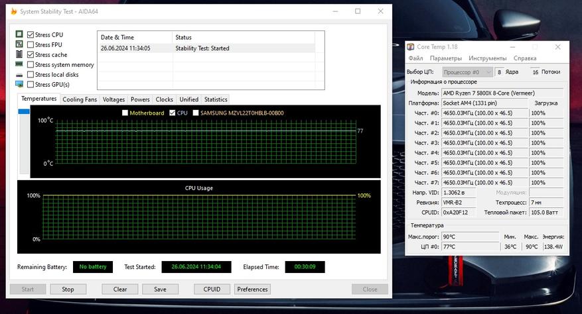The height and width of the screenshot is (314, 582).
Task: Click the CPU chip icon beside Stress CPU
Action: pyautogui.click(x=19, y=34)
